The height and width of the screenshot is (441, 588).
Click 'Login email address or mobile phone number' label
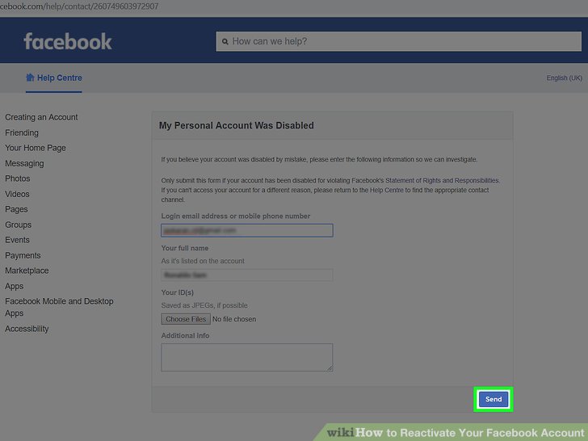coord(236,216)
